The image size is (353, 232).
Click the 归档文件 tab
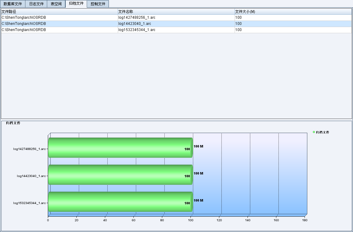coord(76,4)
